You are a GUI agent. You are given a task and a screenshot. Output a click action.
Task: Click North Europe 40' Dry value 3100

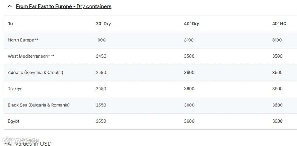pos(189,40)
